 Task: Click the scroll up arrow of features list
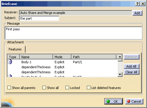click(x=120, y=57)
